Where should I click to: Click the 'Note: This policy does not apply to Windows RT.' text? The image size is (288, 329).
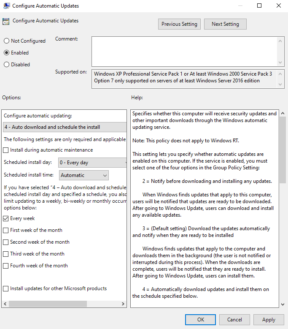click(186, 141)
